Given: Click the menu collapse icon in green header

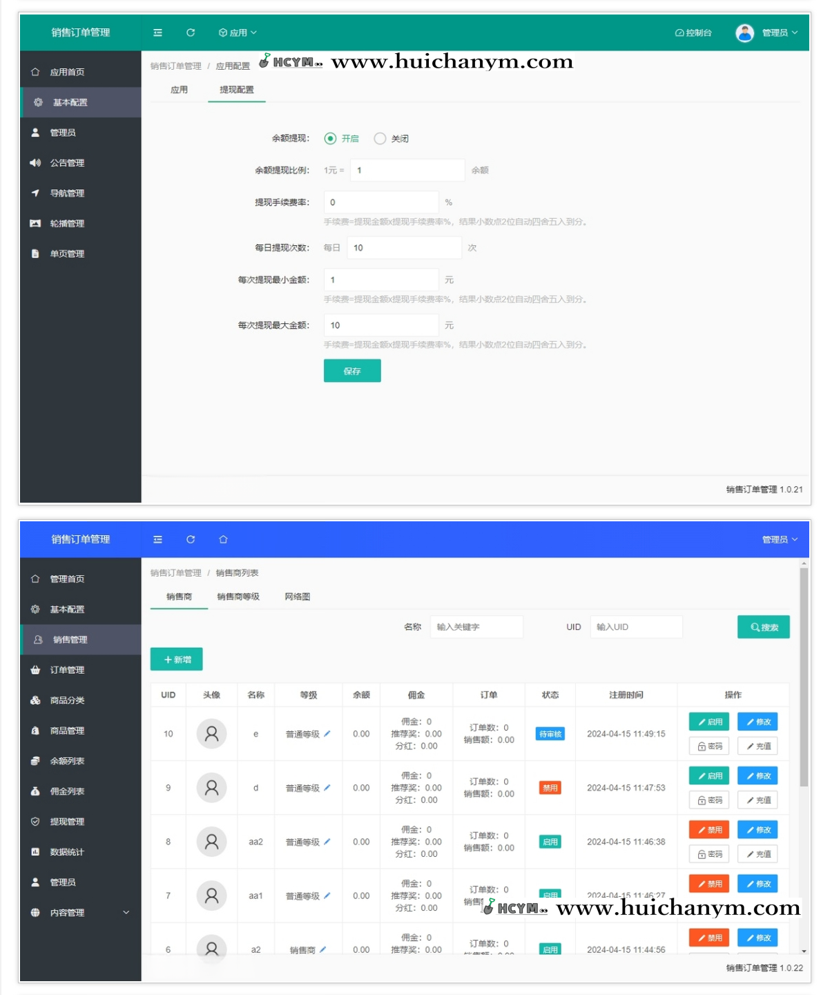Looking at the screenshot, I should (157, 32).
